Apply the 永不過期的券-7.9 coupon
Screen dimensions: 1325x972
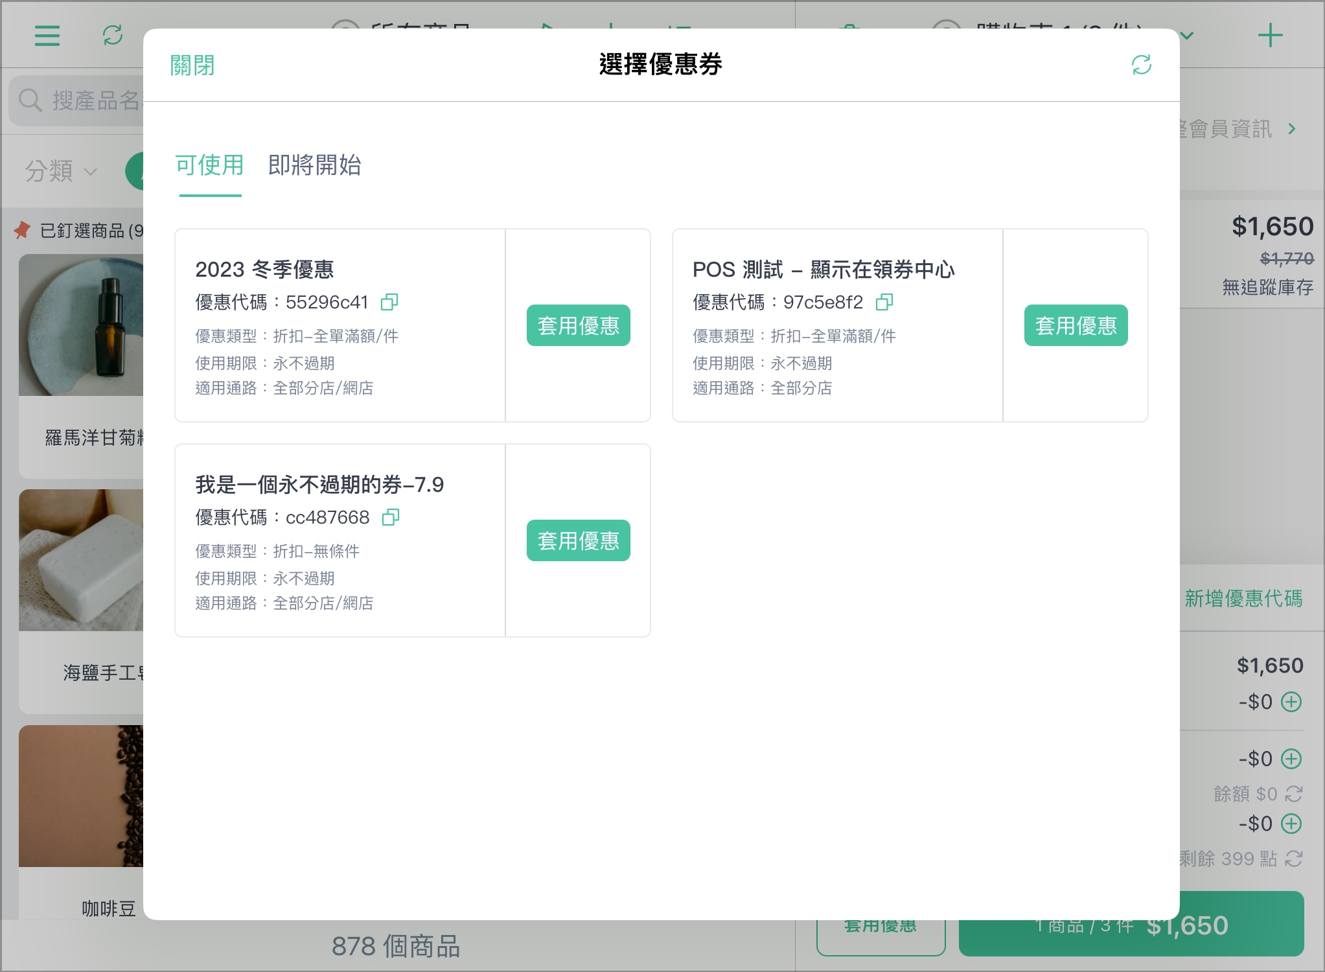578,540
